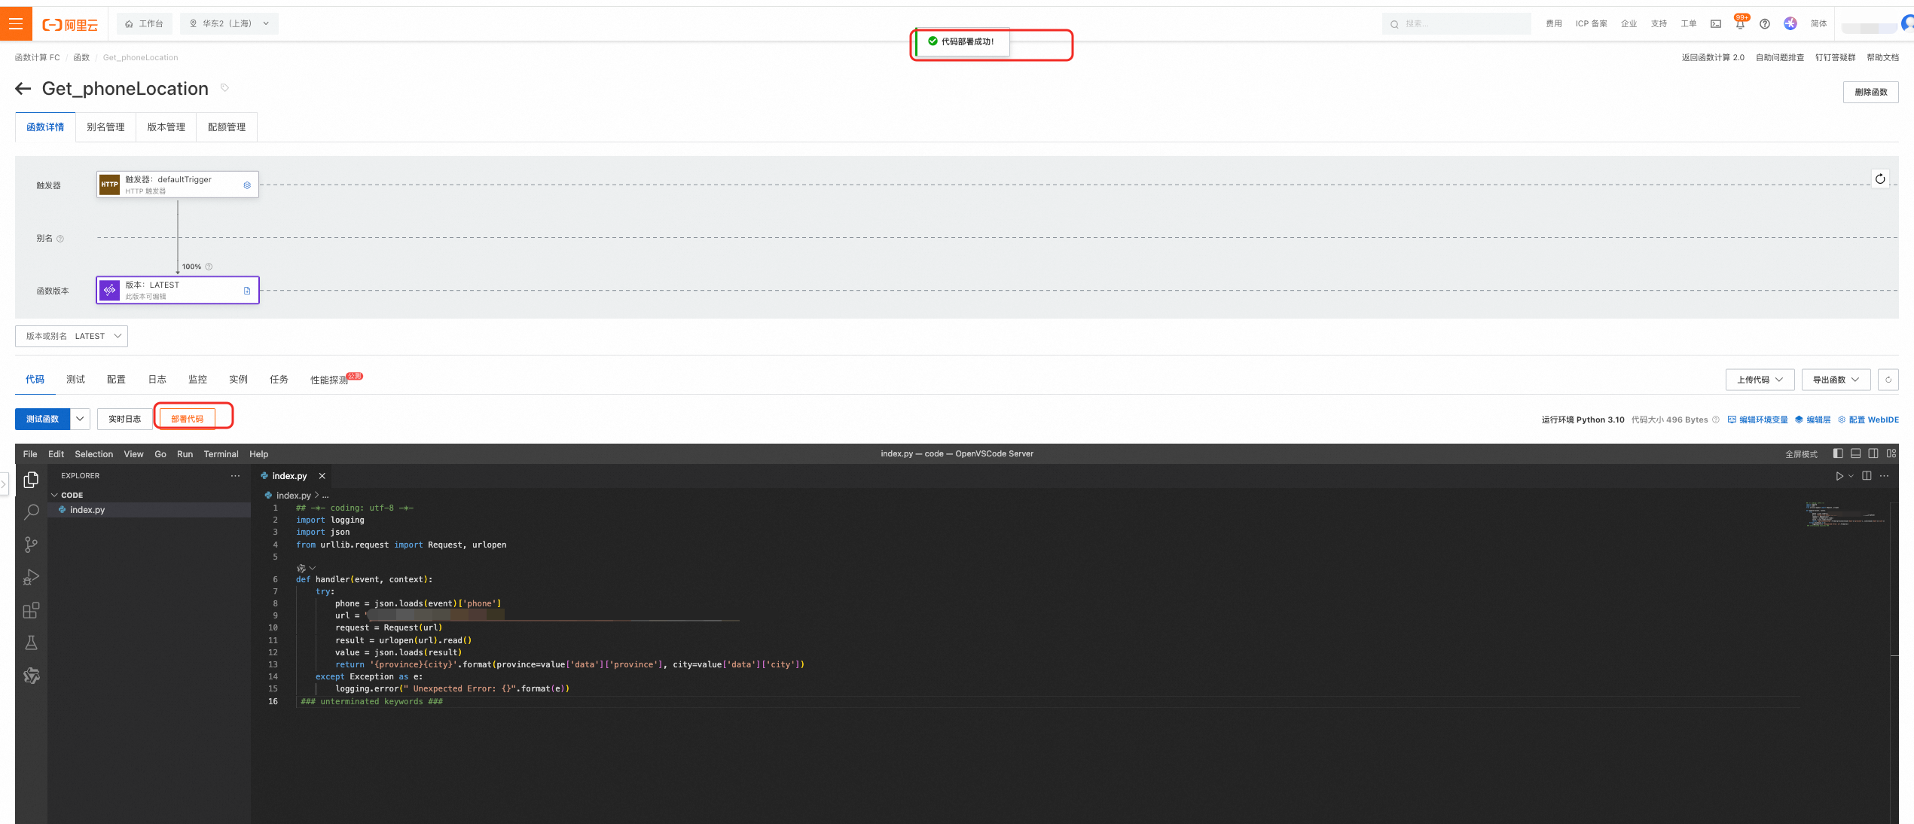This screenshot has height=824, width=1914.
Task: Click the 删除函数 button
Action: [1870, 92]
